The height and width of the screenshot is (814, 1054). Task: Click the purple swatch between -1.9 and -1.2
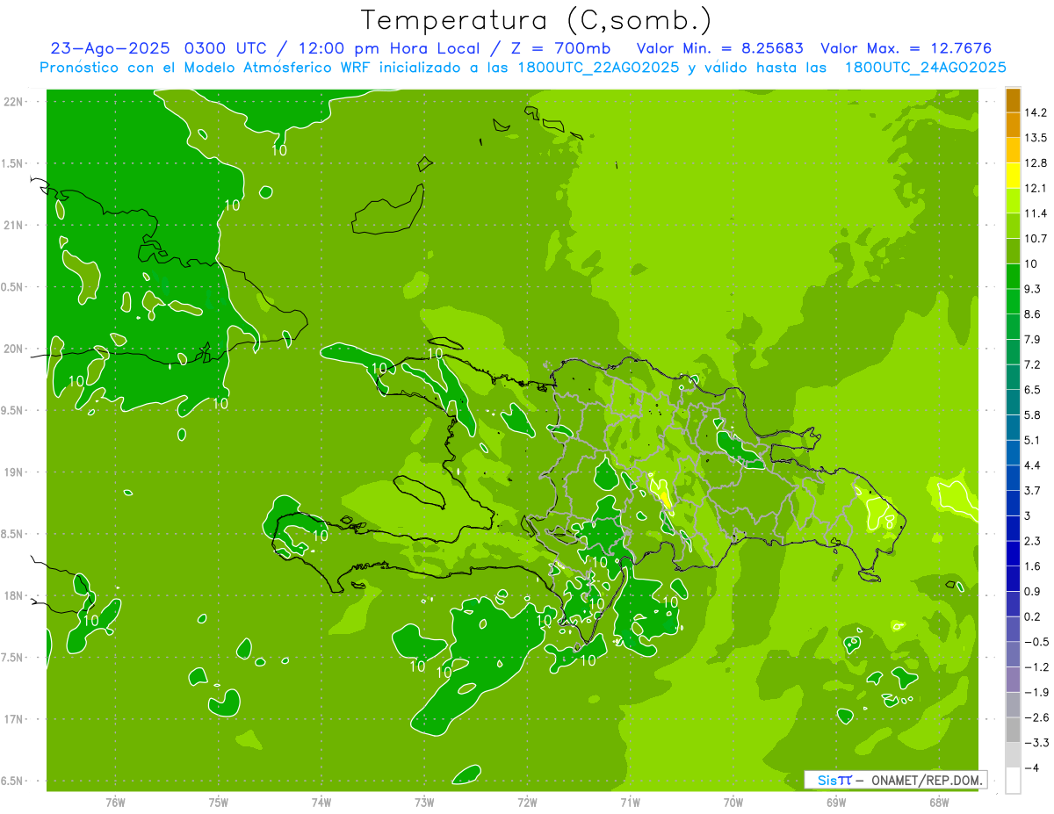coord(1013,679)
